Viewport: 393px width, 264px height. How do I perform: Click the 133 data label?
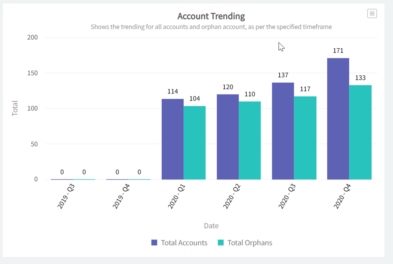coord(360,78)
